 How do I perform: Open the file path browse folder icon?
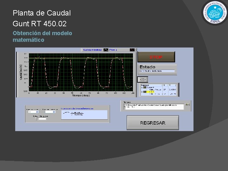click(187, 104)
